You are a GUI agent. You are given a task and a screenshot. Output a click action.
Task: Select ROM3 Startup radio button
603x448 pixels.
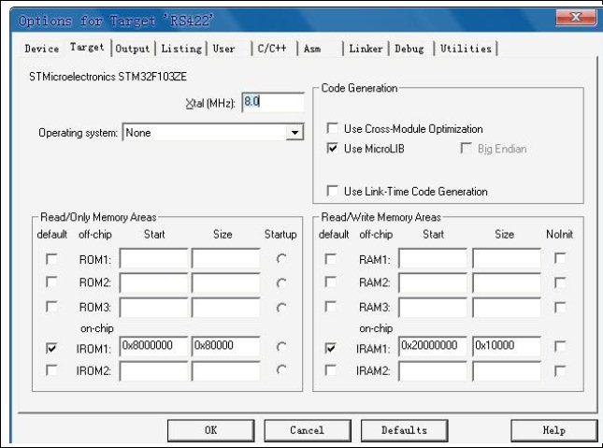tap(281, 308)
